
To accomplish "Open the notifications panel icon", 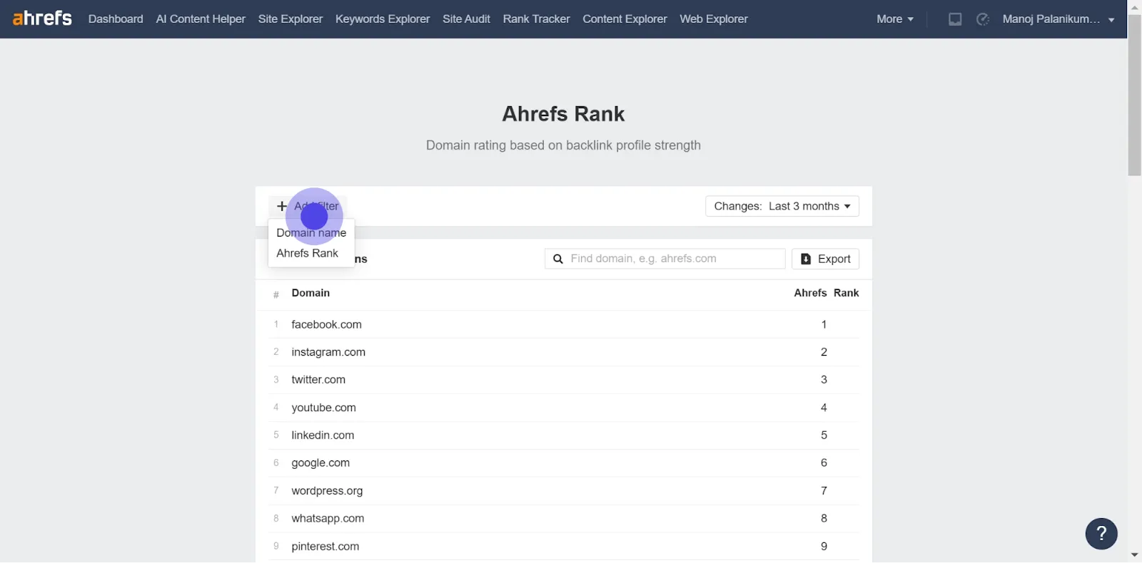I will coord(955,19).
